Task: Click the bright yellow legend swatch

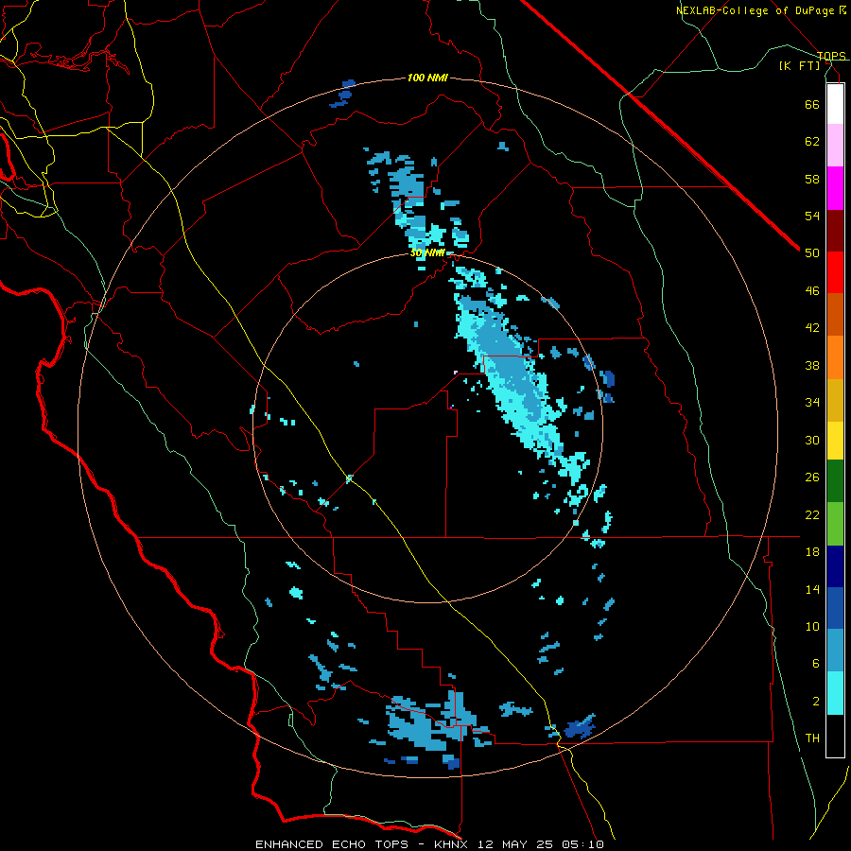Action: [835, 441]
